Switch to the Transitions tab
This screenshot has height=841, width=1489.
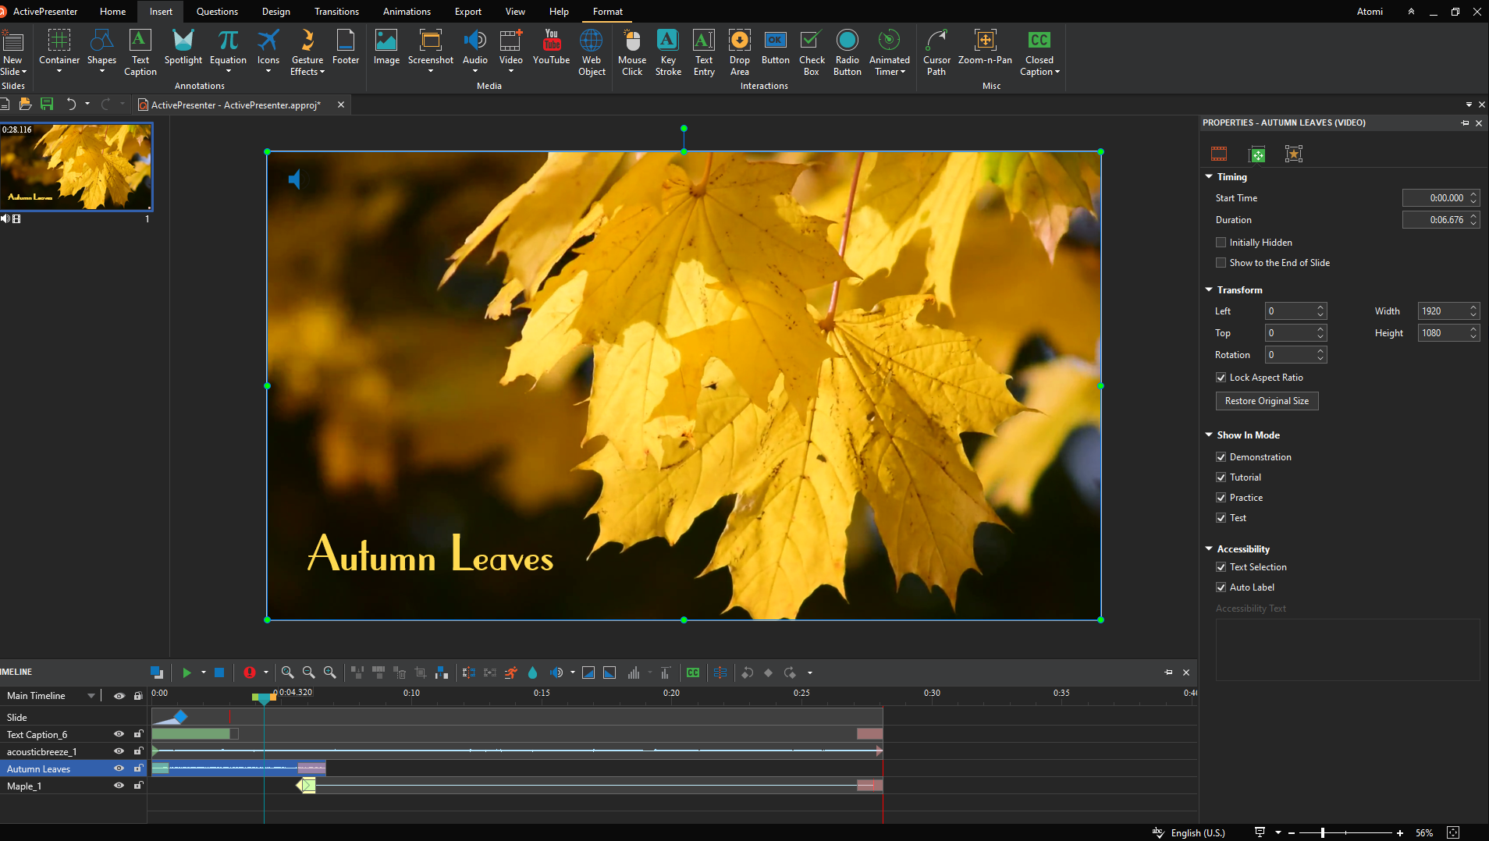(336, 11)
